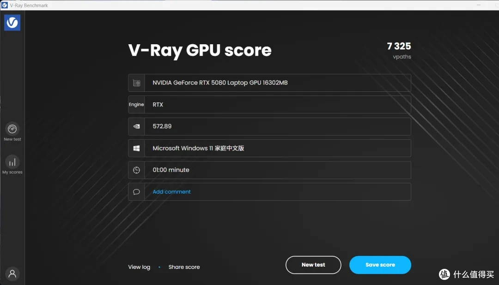Open the user account profile icon
This screenshot has height=285, width=499.
point(12,273)
